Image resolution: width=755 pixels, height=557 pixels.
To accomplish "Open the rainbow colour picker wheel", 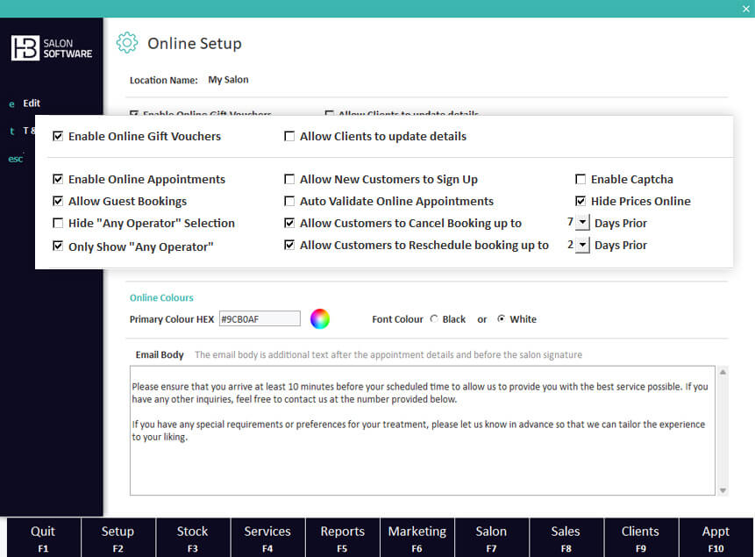I will 320,319.
